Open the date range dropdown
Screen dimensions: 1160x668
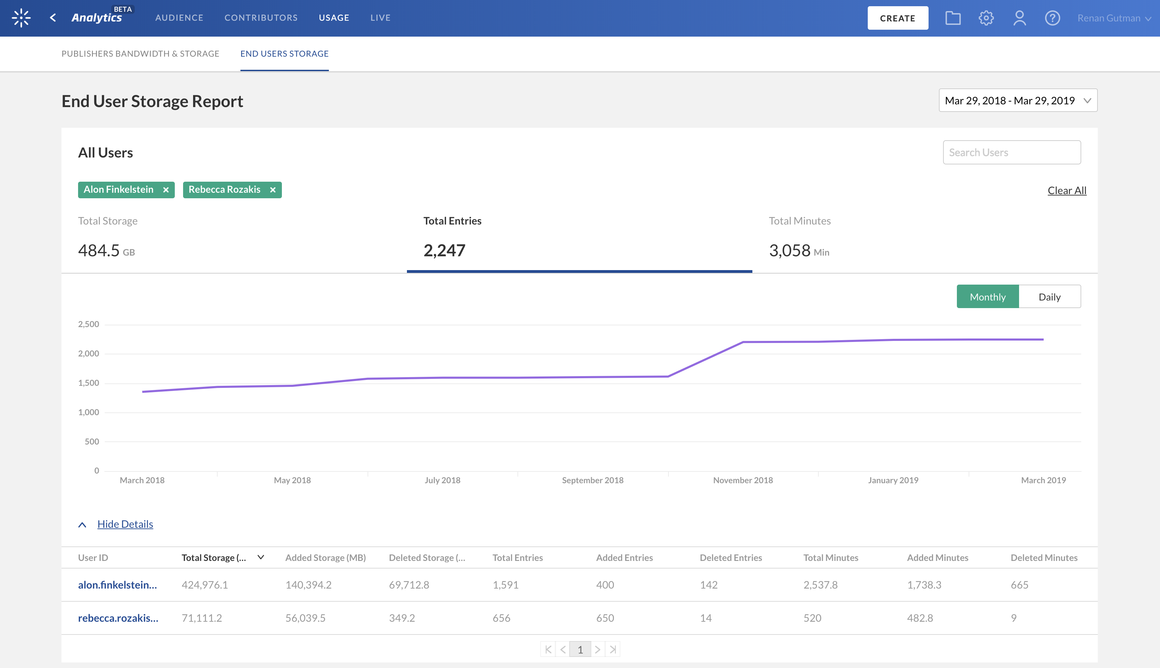tap(1017, 101)
